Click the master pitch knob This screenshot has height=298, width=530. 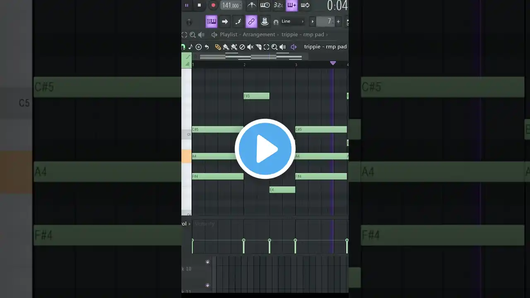click(x=189, y=22)
